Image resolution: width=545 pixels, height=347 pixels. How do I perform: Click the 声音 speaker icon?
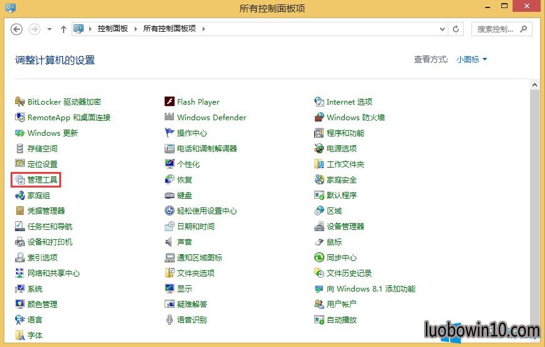click(169, 242)
